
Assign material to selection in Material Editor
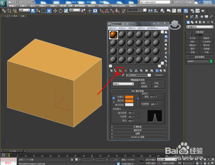coord(120,71)
